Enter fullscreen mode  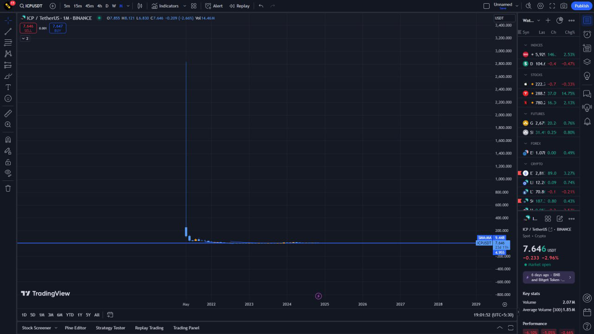(x=552, y=6)
